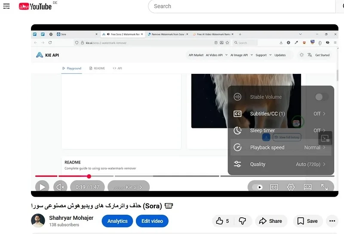Open the YouTube hamburger guide menu
This screenshot has height=234, width=344.
[x=6, y=6]
